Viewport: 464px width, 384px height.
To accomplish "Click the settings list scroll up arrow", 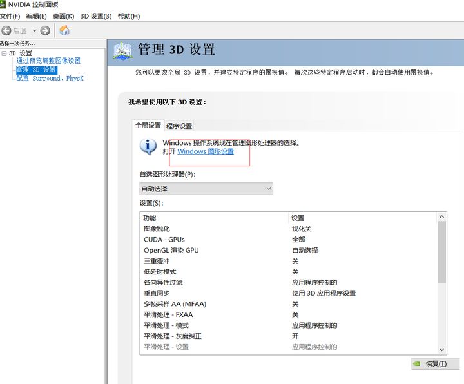I will tap(442, 217).
